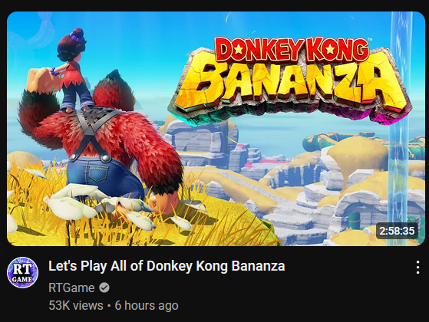Open the Let's Play All of Donkey Kong Bananza title
The height and width of the screenshot is (322, 429).
pyautogui.click(x=167, y=266)
